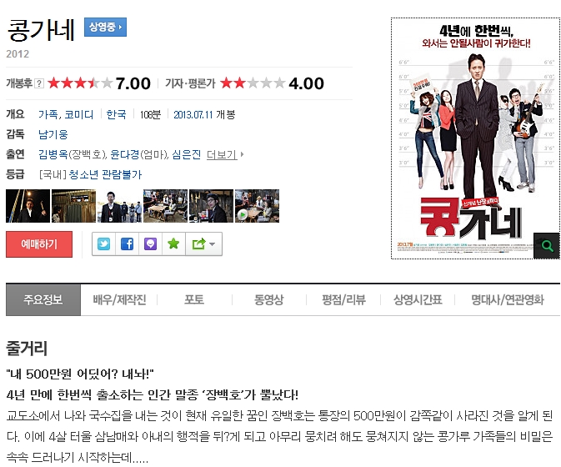This screenshot has width=561, height=467.
Task: Open the 포토 tab
Action: (194, 299)
